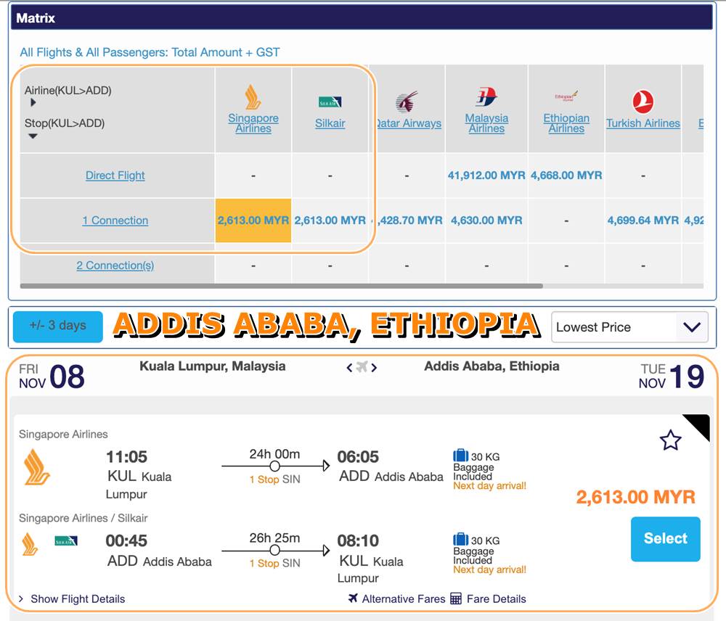This screenshot has height=621, width=726.
Task: Click the 24h 00m outbound duration
Action: point(274,454)
